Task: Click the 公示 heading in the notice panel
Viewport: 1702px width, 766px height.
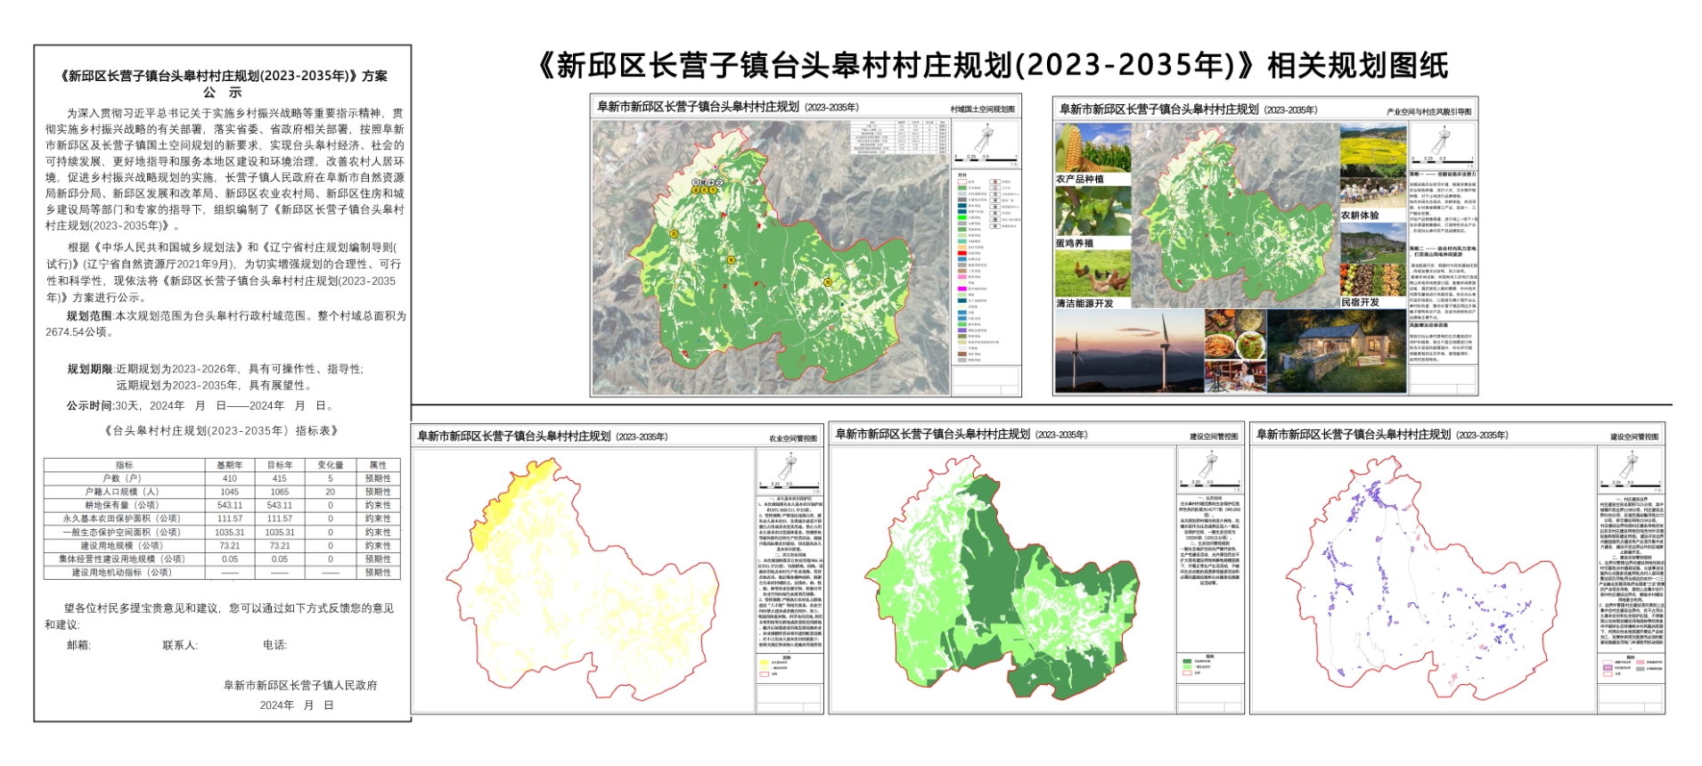Action: click(223, 93)
